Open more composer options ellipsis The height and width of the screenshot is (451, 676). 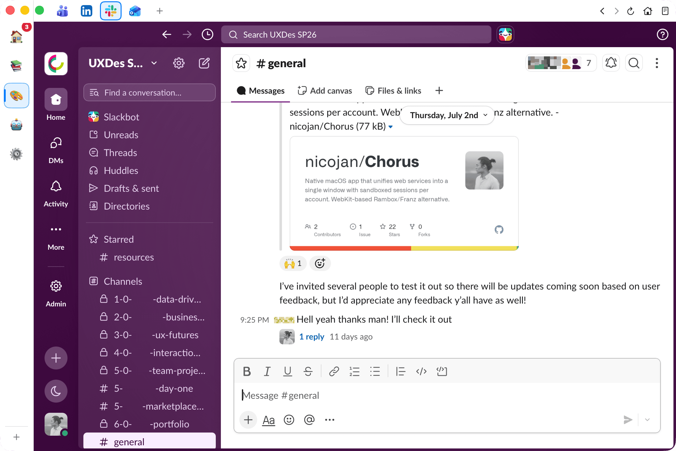click(330, 420)
